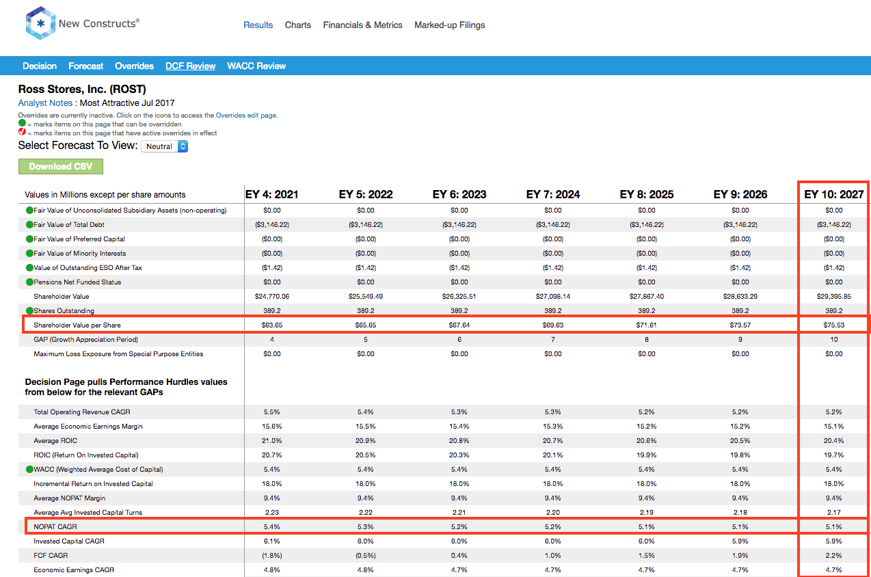Image resolution: width=871 pixels, height=577 pixels.
Task: Click override icon for WACC row
Action: click(x=29, y=469)
